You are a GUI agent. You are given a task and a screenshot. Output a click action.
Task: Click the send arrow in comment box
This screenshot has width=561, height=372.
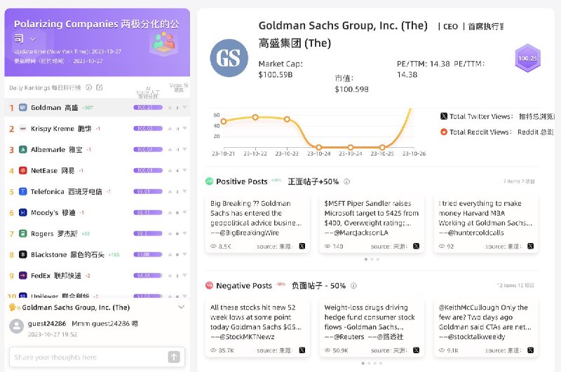coord(174,357)
